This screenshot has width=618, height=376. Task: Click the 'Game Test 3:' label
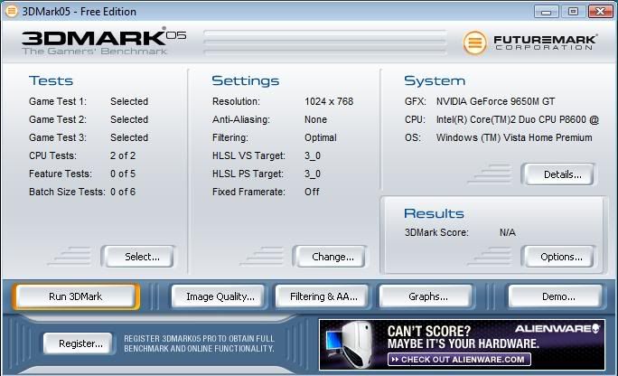[58, 137]
